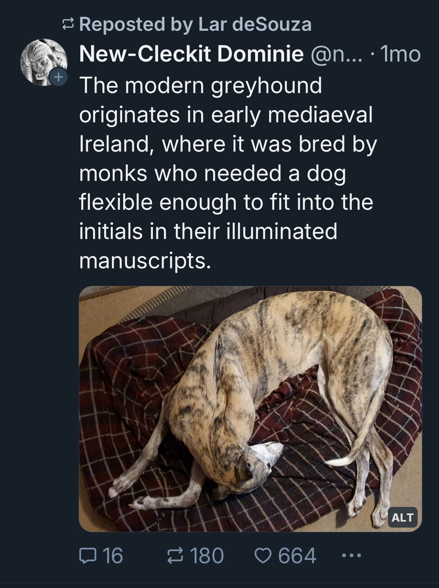Click the reply count 16

click(112, 556)
